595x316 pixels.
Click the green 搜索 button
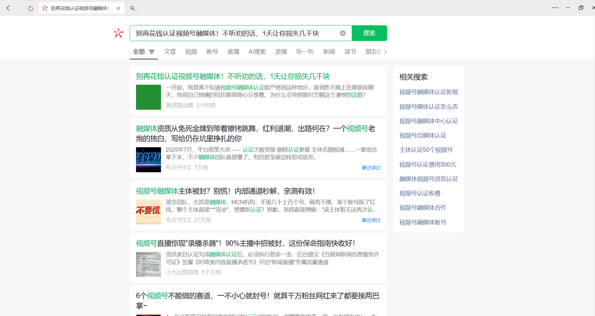click(369, 33)
